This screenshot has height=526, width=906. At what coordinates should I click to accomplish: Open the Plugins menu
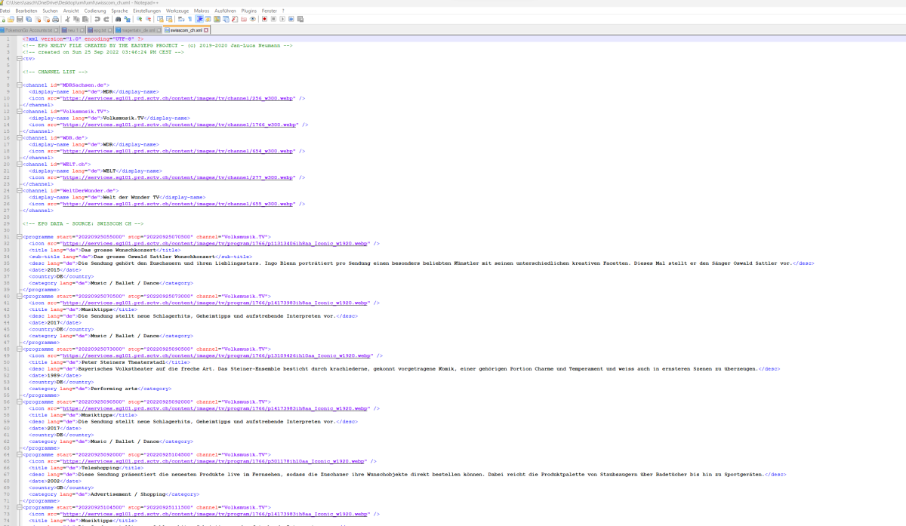(x=249, y=10)
